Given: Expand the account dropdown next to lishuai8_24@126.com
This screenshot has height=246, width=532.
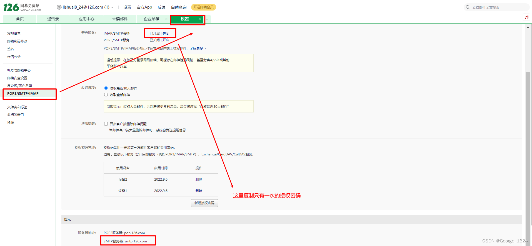Looking at the screenshot, I should click(112, 7).
